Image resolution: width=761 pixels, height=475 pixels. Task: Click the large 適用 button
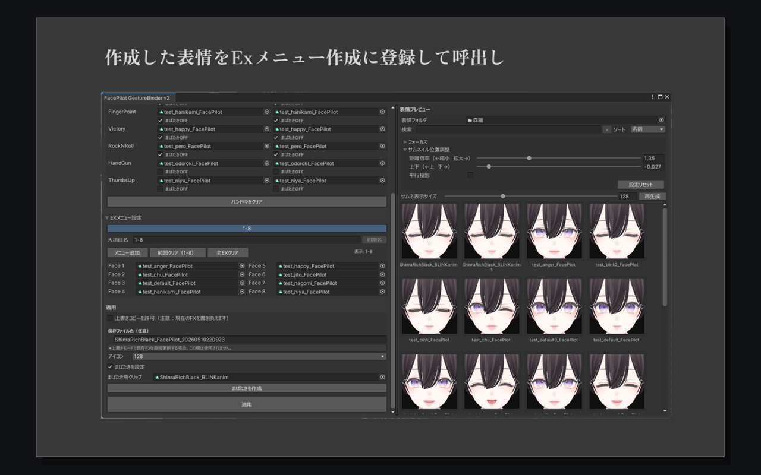coord(247,404)
